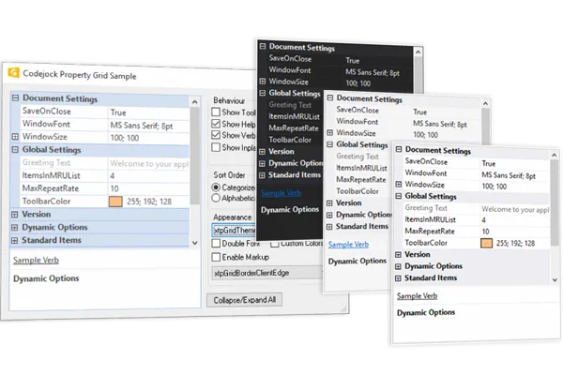Open the xtpGridBorderClientEdge dropdown
The image size is (563, 375).
pyautogui.click(x=267, y=273)
